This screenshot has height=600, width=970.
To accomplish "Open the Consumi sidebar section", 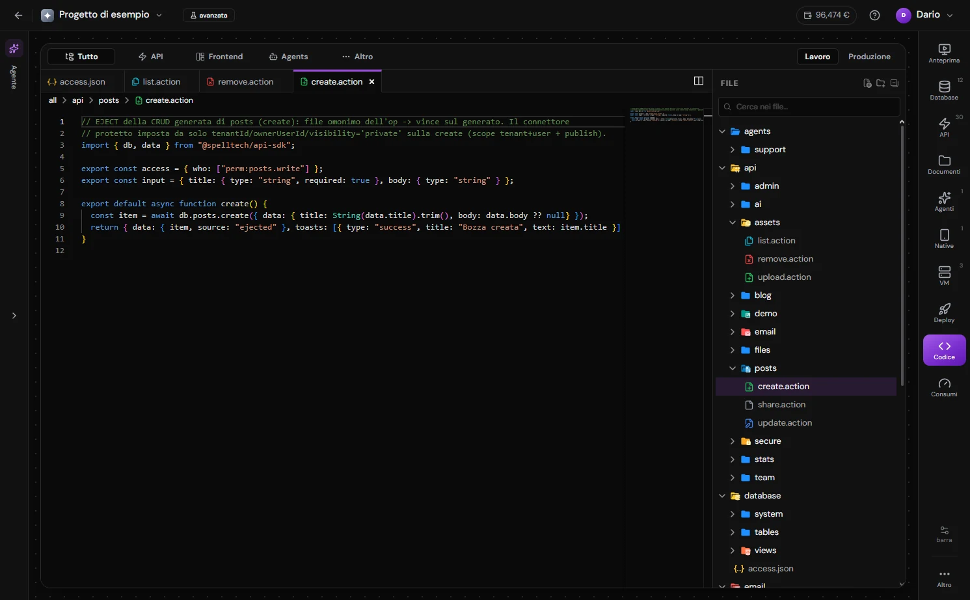I will coord(944,387).
